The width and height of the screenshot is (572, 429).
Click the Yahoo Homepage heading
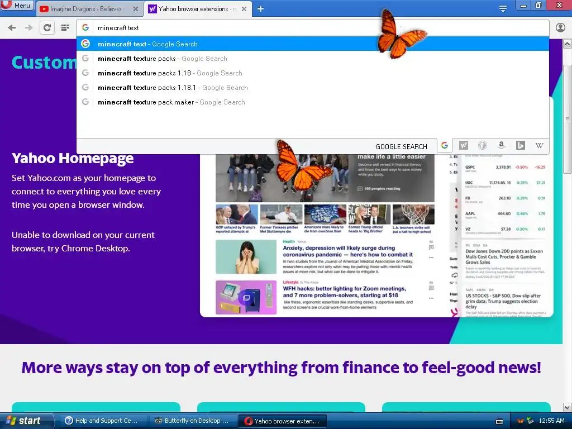pos(73,158)
